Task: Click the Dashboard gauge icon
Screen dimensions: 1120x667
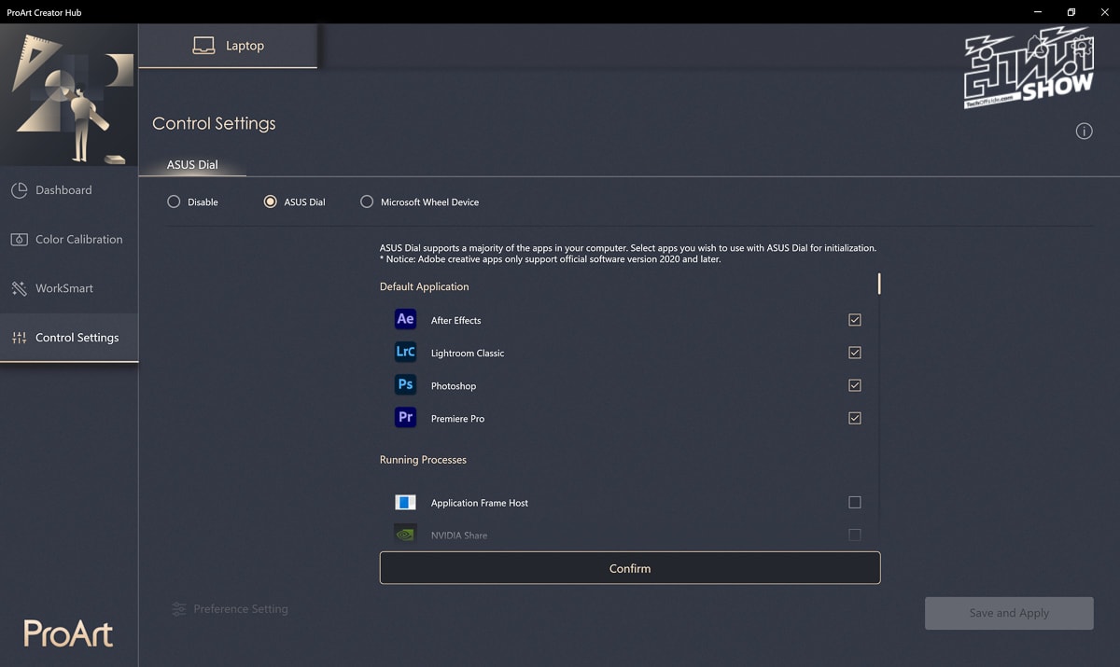Action: [x=19, y=190]
